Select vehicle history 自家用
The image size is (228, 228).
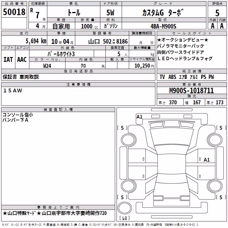pos(61,26)
